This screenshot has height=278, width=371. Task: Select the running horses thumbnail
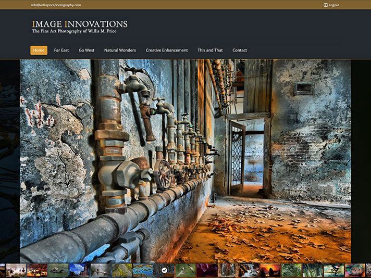point(16,270)
